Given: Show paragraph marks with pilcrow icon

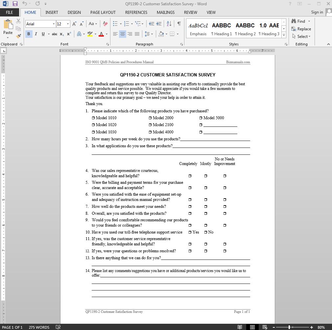Looking at the screenshot, I should 179,24.
